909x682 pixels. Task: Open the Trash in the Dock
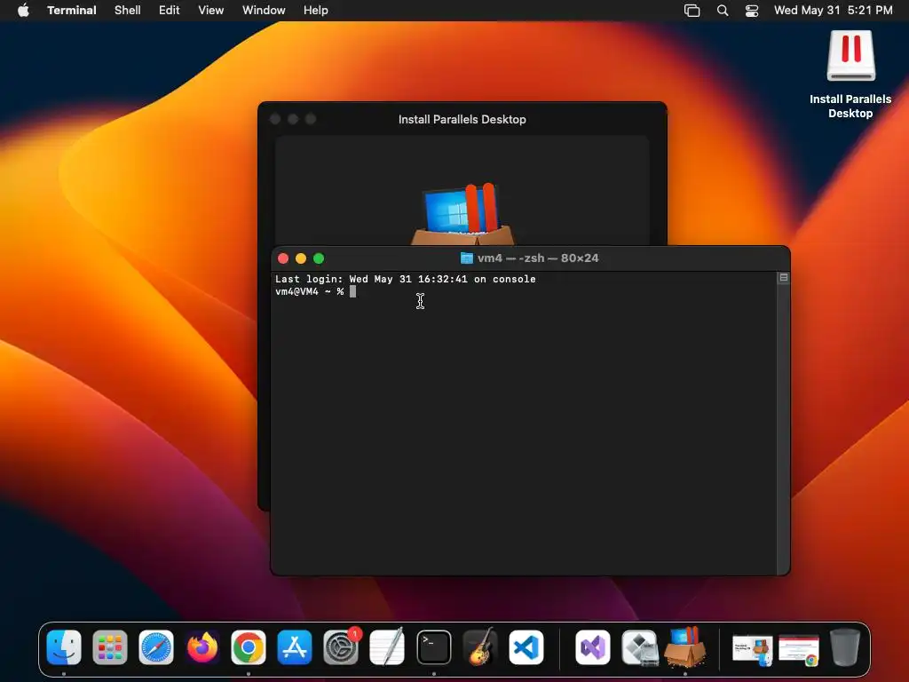[x=845, y=647]
